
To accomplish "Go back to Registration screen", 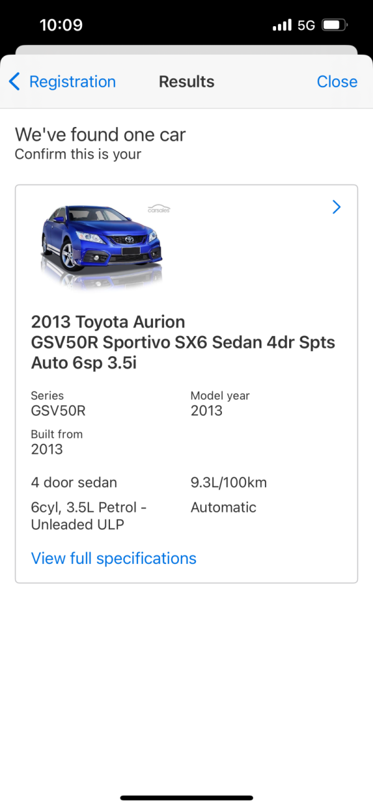I will (72, 82).
